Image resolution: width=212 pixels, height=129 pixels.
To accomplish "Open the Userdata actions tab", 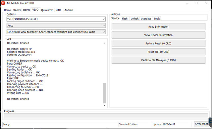I will 146,19.
